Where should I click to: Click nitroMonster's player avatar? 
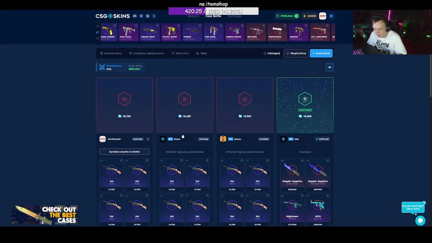click(x=102, y=139)
